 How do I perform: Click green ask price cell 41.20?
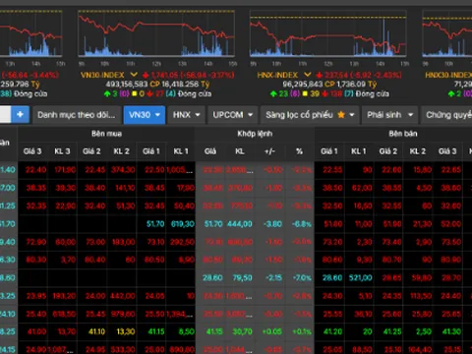click(x=332, y=331)
